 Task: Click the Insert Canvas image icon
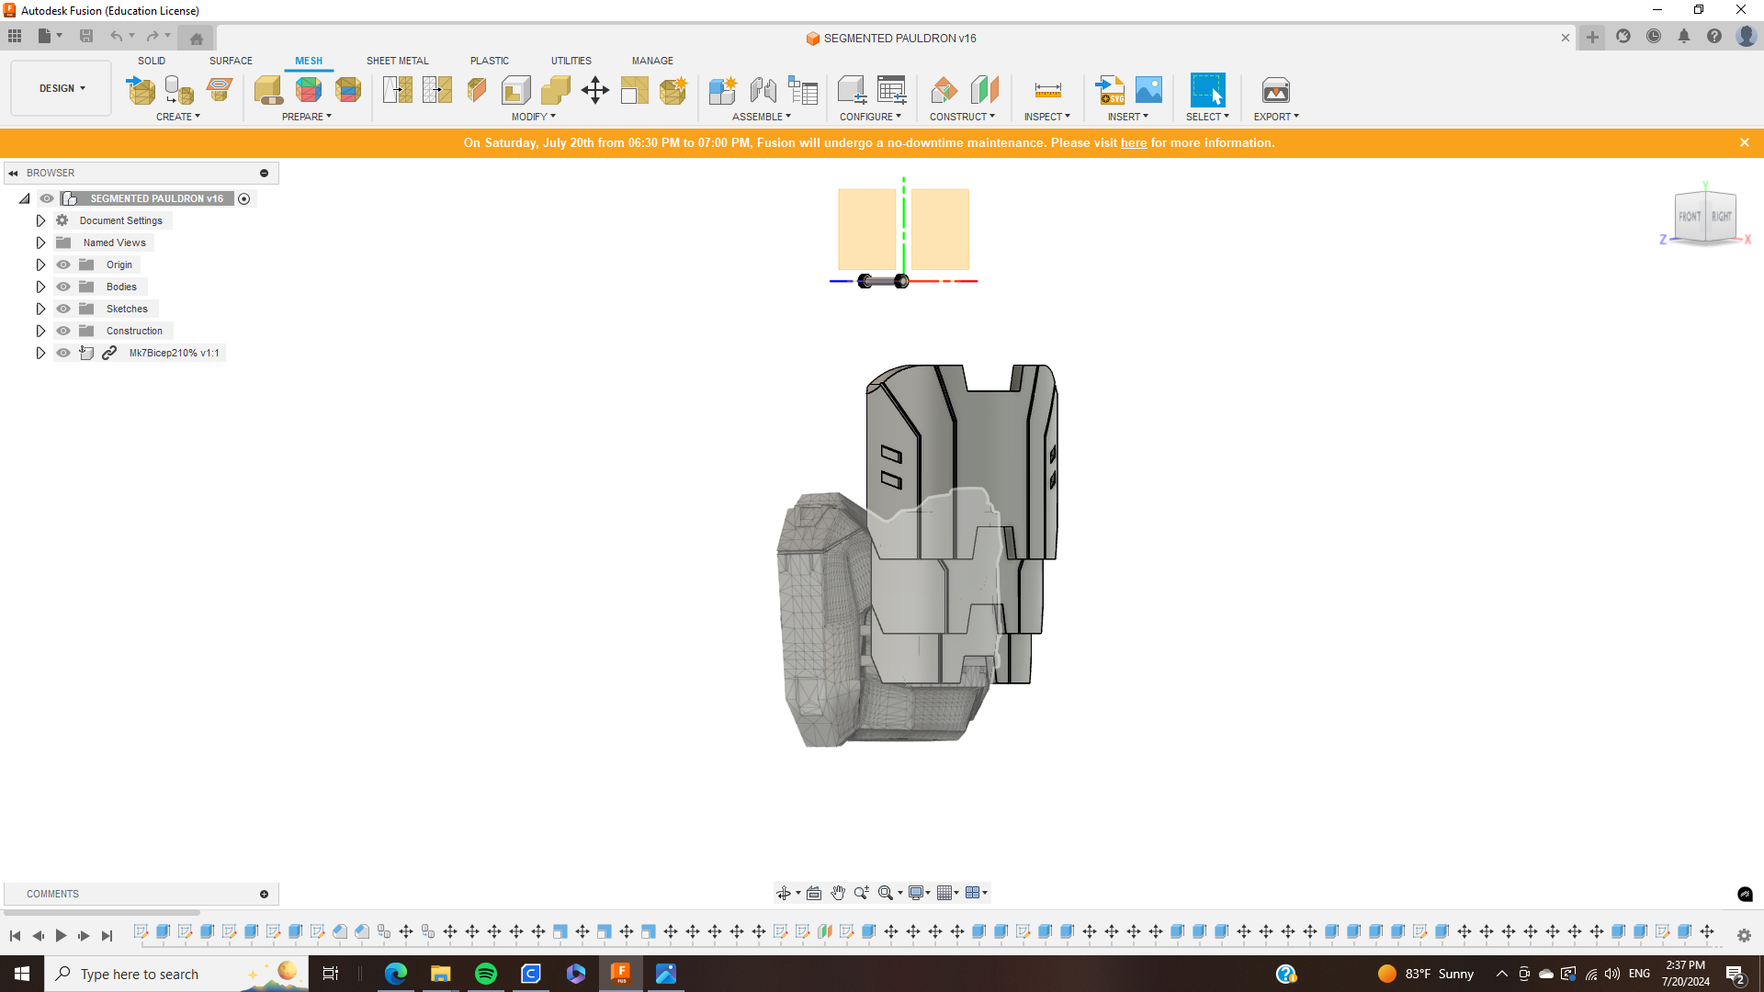1149,90
